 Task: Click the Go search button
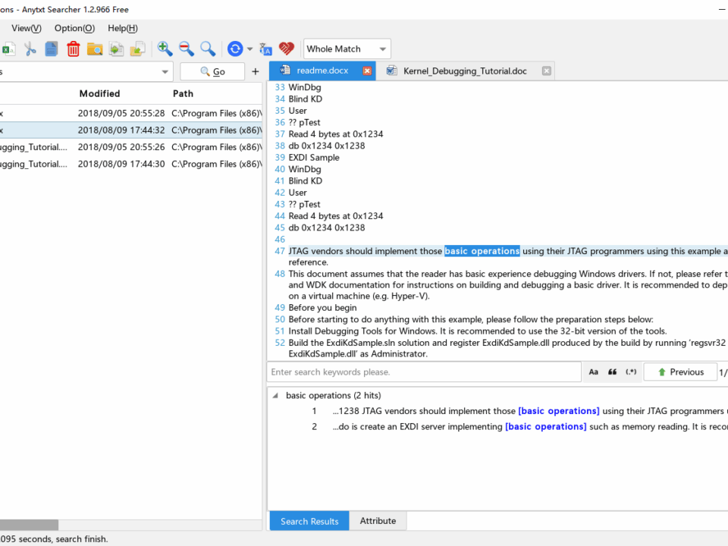click(x=212, y=72)
